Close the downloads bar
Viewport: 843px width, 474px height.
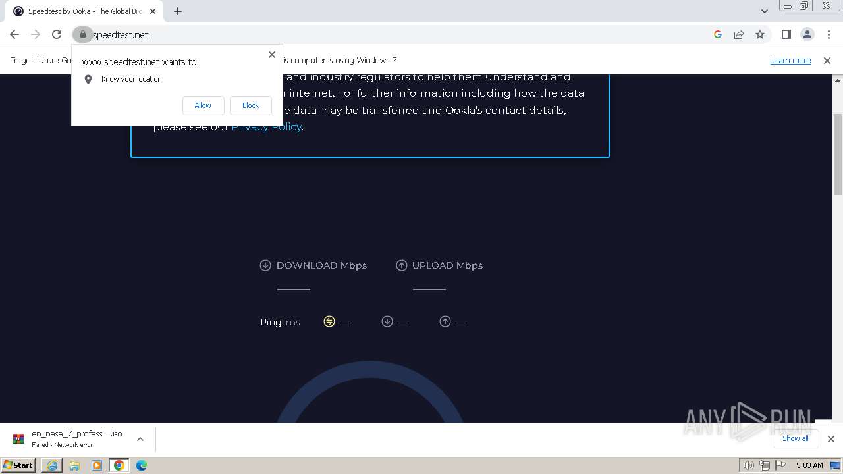[830, 439]
